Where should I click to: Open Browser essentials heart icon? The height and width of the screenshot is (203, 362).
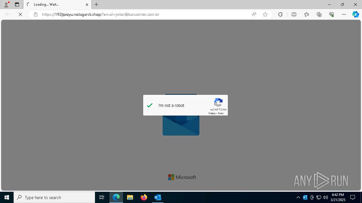coord(331,14)
